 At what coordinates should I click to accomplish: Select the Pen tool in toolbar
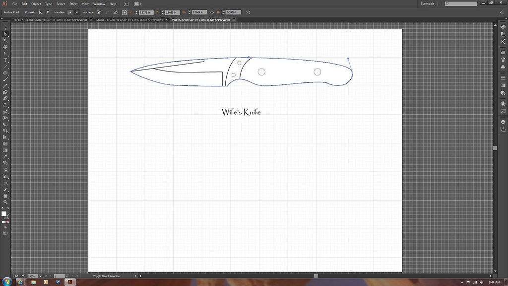(x=5, y=53)
